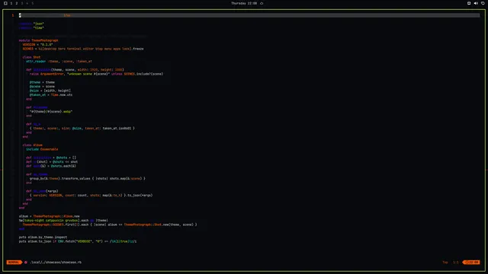Click the Top scroll position indicator
The height and width of the screenshot is (274, 488).
pyautogui.click(x=445, y=262)
